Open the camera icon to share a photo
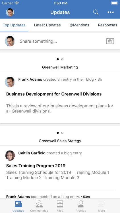The width and height of the screenshot is (120, 213). 110,41
